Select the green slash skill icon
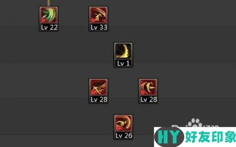 49,15
